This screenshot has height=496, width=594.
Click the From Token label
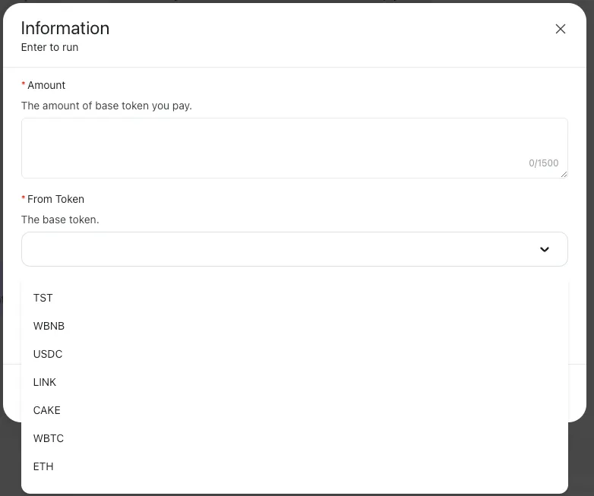[55, 199]
